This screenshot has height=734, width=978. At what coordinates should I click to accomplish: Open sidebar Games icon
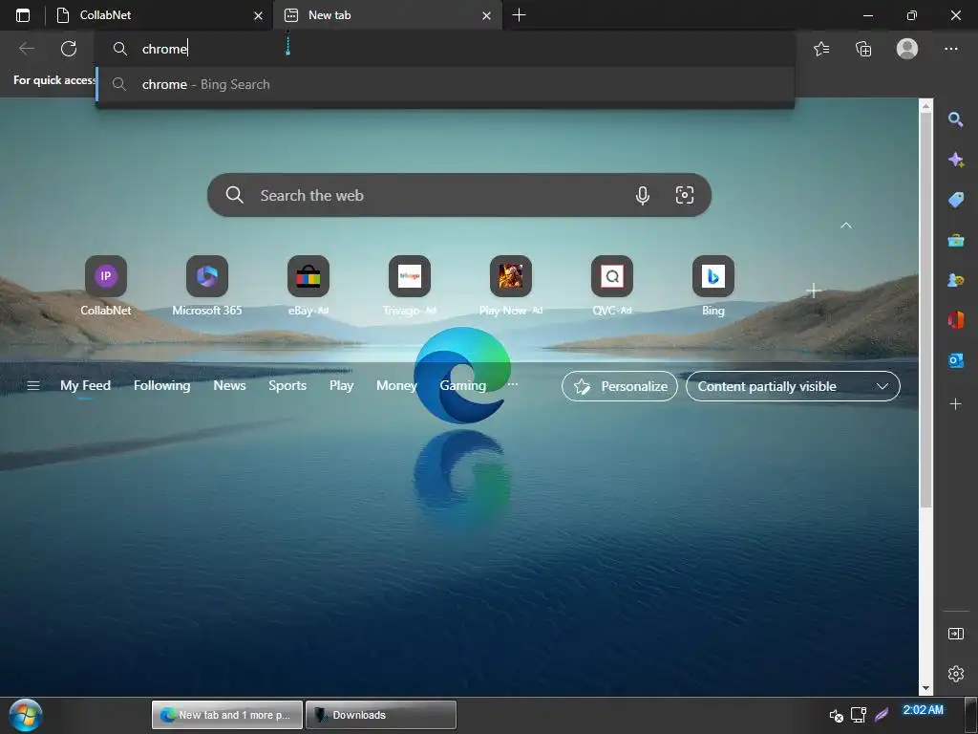click(955, 280)
